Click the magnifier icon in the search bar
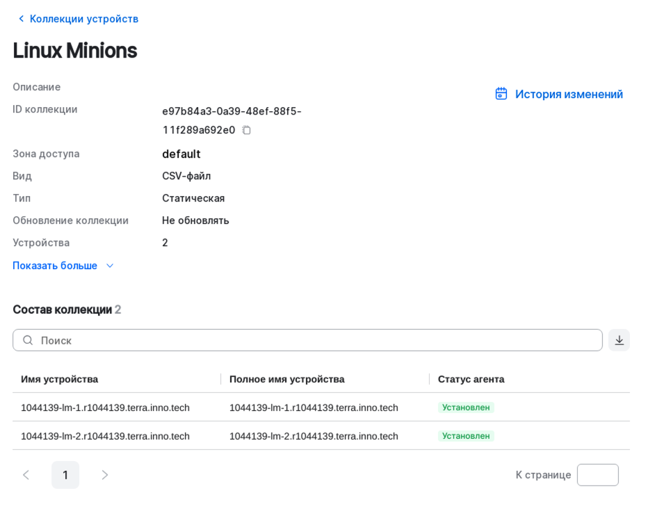 click(28, 340)
